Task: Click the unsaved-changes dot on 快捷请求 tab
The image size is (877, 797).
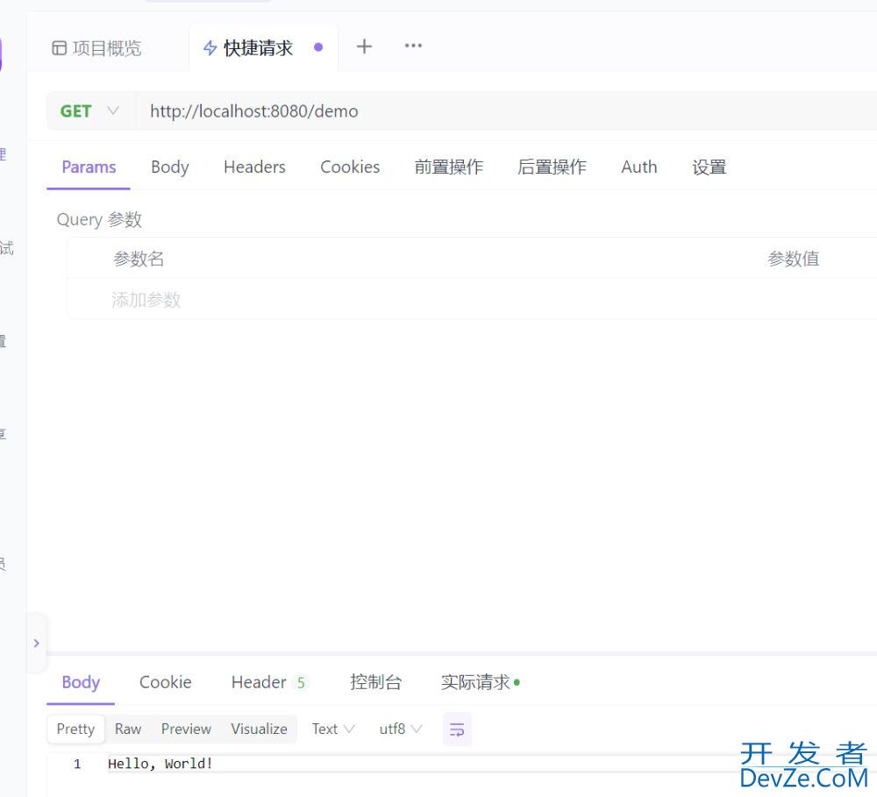Action: pyautogui.click(x=318, y=47)
